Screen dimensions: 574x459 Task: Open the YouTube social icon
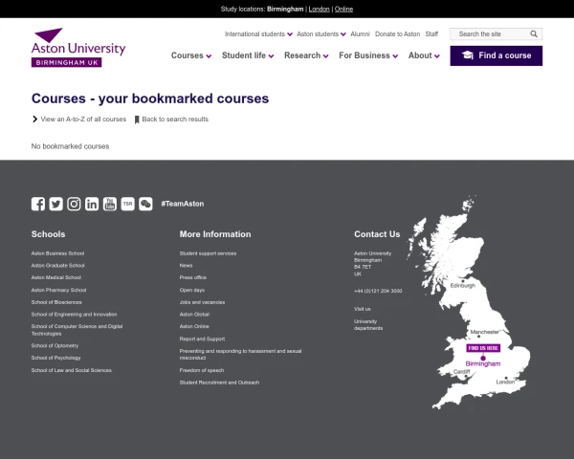(110, 204)
